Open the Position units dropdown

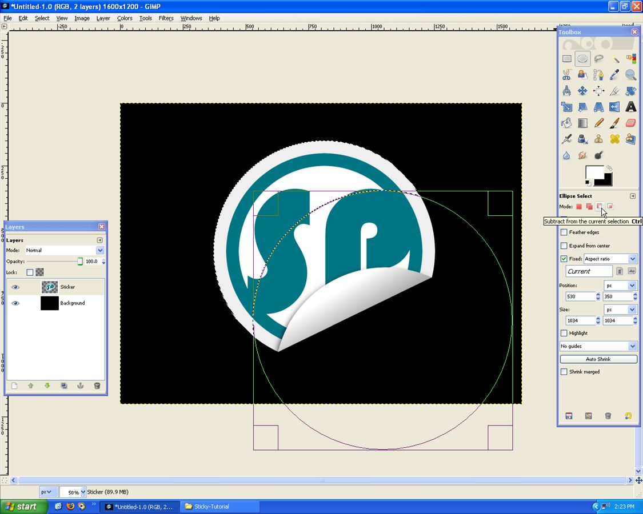point(620,286)
